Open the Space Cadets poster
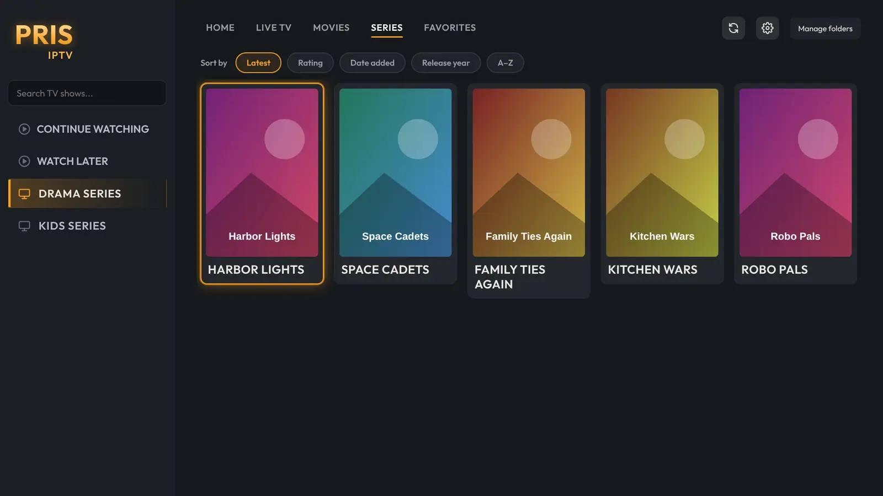This screenshot has height=496, width=883. click(395, 172)
